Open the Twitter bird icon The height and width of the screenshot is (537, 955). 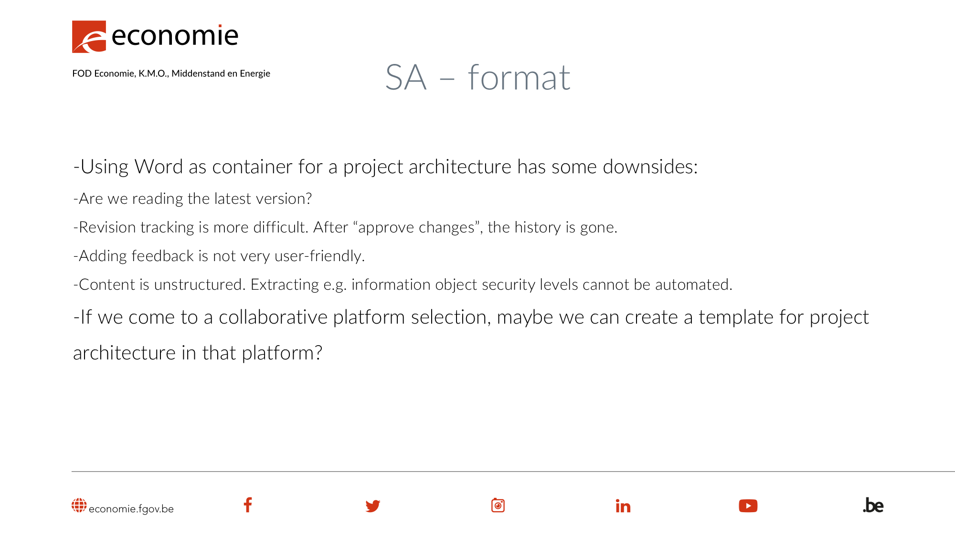click(x=372, y=505)
